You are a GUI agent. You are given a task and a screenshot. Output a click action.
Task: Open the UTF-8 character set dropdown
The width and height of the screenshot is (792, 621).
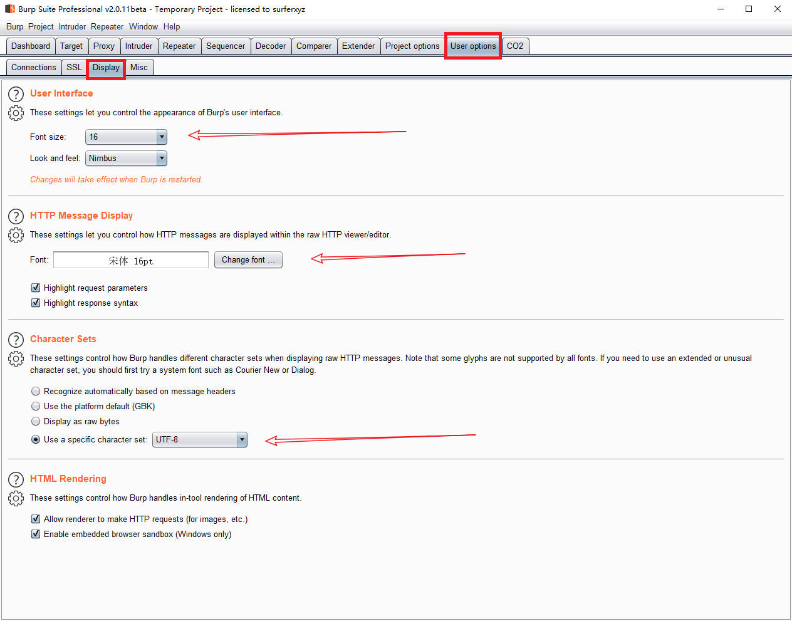(200, 439)
